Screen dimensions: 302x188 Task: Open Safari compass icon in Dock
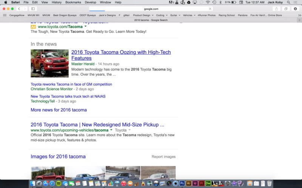[x=52, y=183]
